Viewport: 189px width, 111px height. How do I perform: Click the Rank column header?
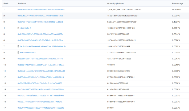[x=6, y=3]
